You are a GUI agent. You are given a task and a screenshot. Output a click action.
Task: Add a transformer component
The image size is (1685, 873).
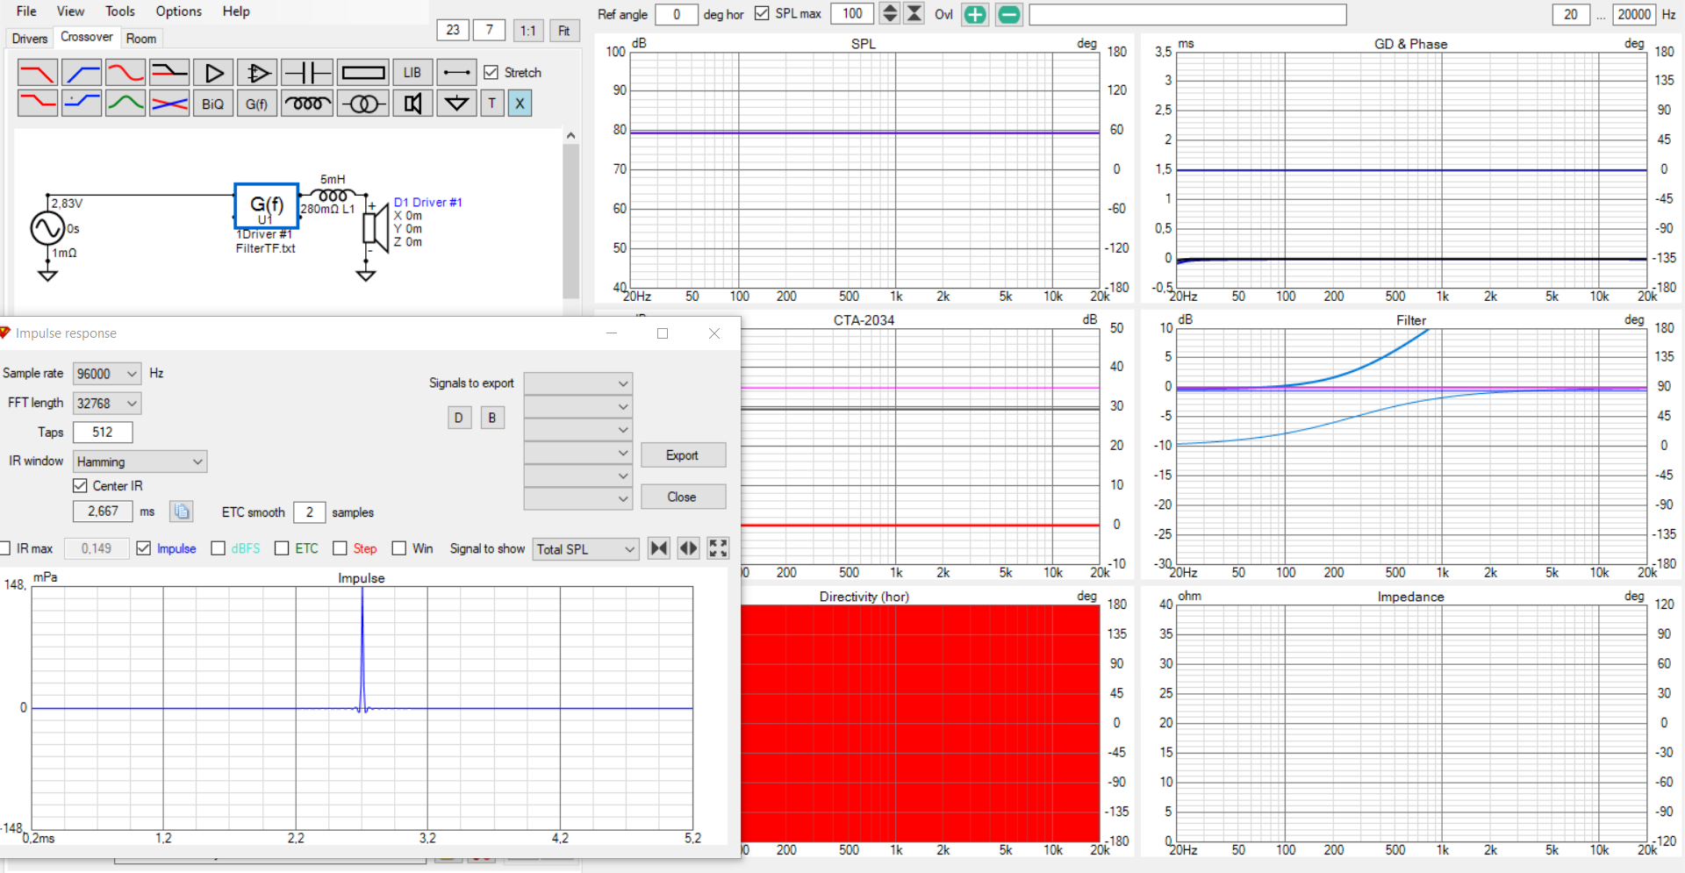pos(362,104)
